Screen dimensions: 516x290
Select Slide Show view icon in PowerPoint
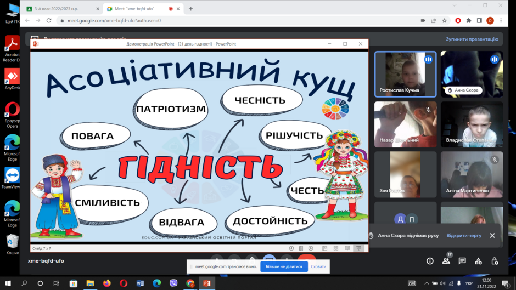tap(358, 248)
